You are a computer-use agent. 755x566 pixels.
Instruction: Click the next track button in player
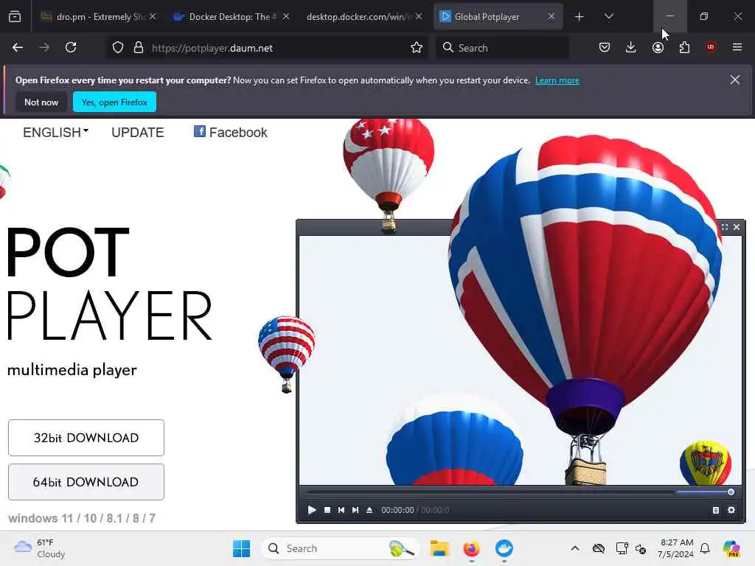coord(355,510)
